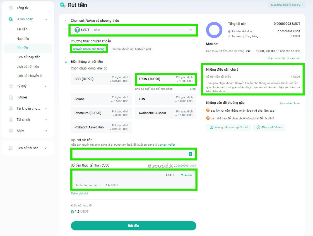Click the play icon in Giáo trình Video
313x236 pixels.
pos(258,127)
